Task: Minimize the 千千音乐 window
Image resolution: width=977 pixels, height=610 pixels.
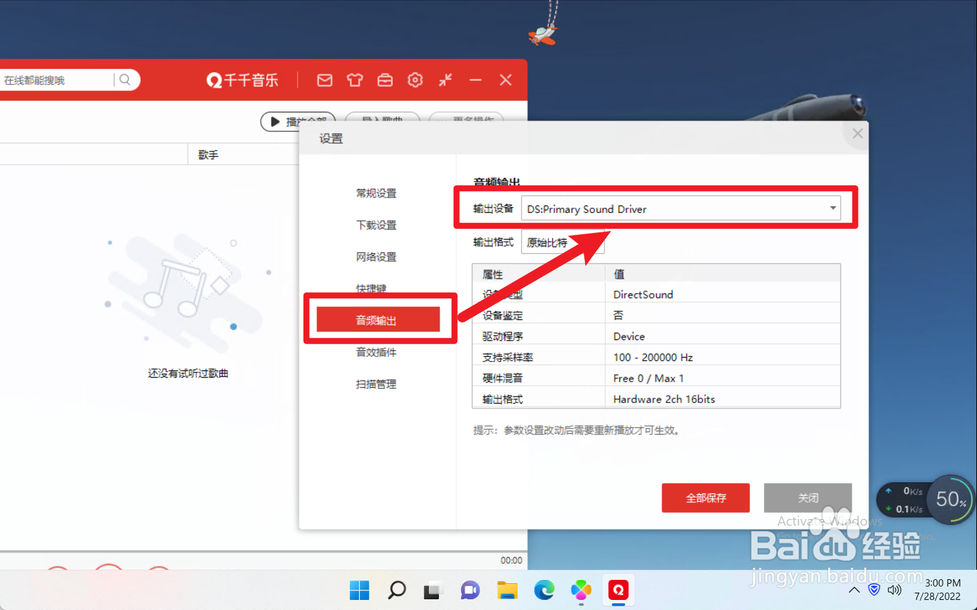Action: click(x=476, y=80)
